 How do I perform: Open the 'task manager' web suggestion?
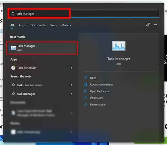tap(42, 94)
